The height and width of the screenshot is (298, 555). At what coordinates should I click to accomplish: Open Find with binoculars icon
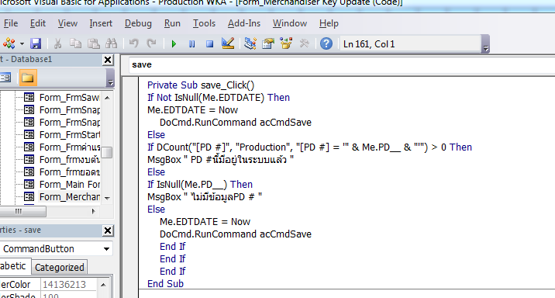[x=112, y=44]
